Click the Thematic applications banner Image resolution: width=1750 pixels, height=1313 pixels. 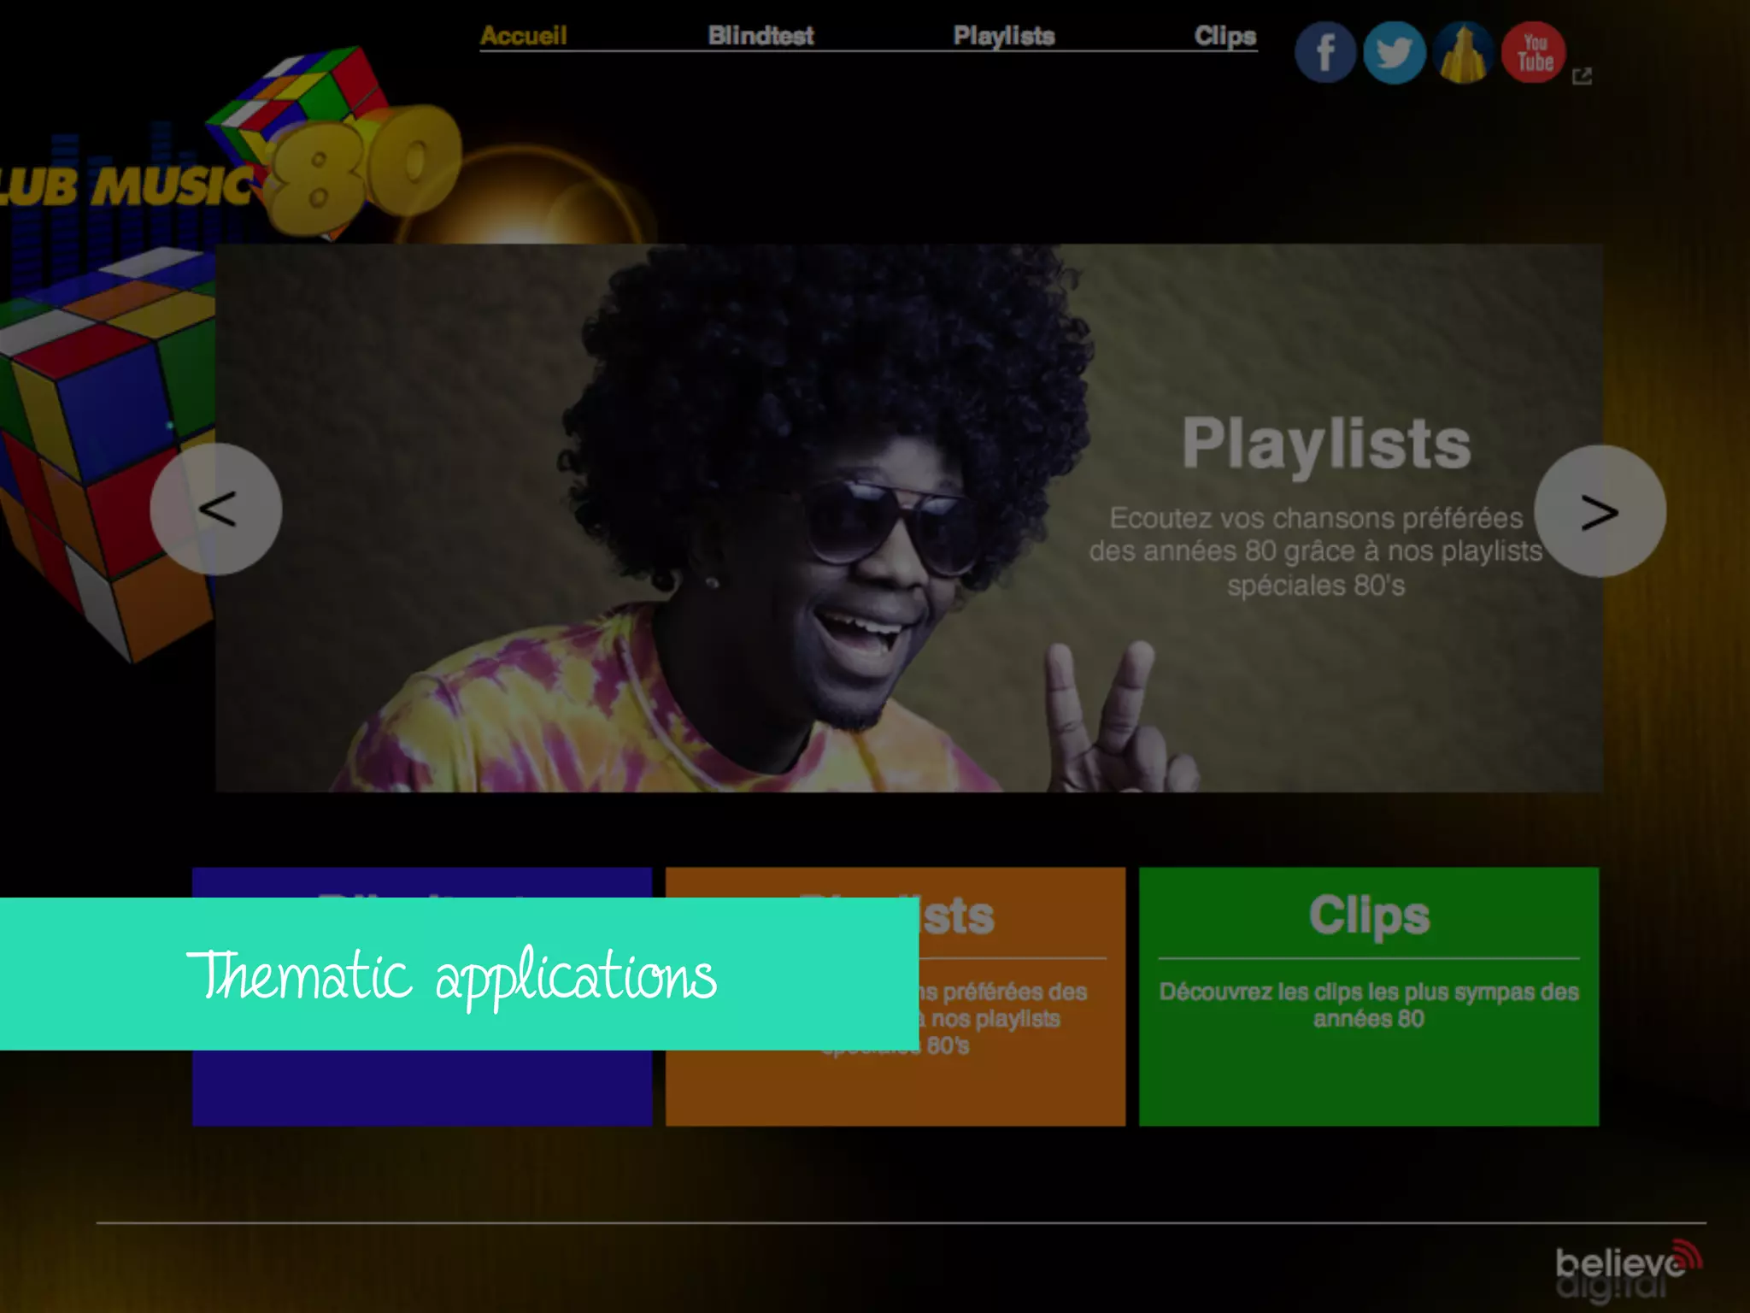click(459, 974)
